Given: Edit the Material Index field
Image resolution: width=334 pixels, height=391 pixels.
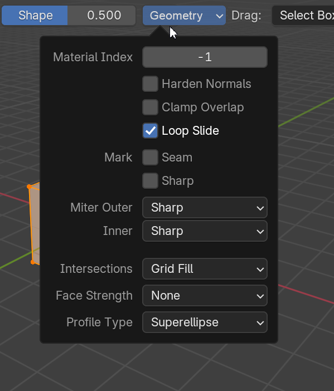Looking at the screenshot, I should click(x=205, y=57).
